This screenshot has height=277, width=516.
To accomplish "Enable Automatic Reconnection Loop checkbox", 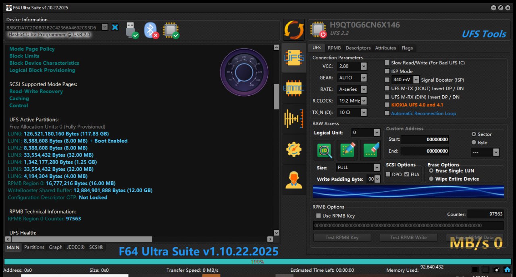I will tap(387, 113).
